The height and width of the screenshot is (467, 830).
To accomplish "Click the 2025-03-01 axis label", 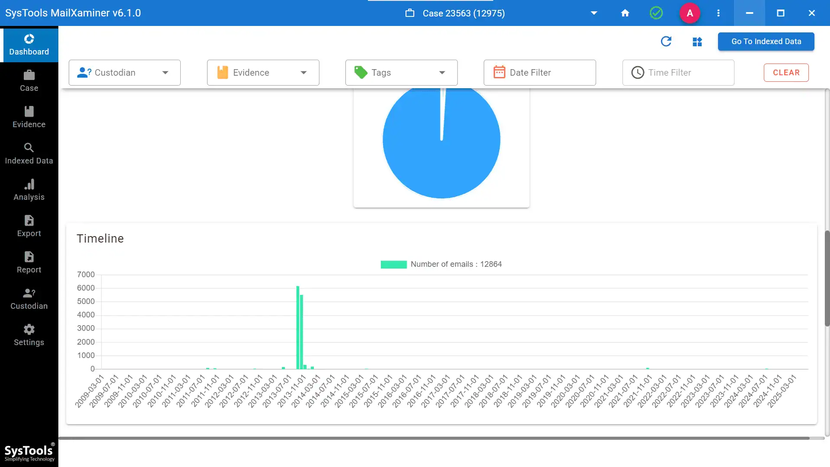I will coord(782,391).
